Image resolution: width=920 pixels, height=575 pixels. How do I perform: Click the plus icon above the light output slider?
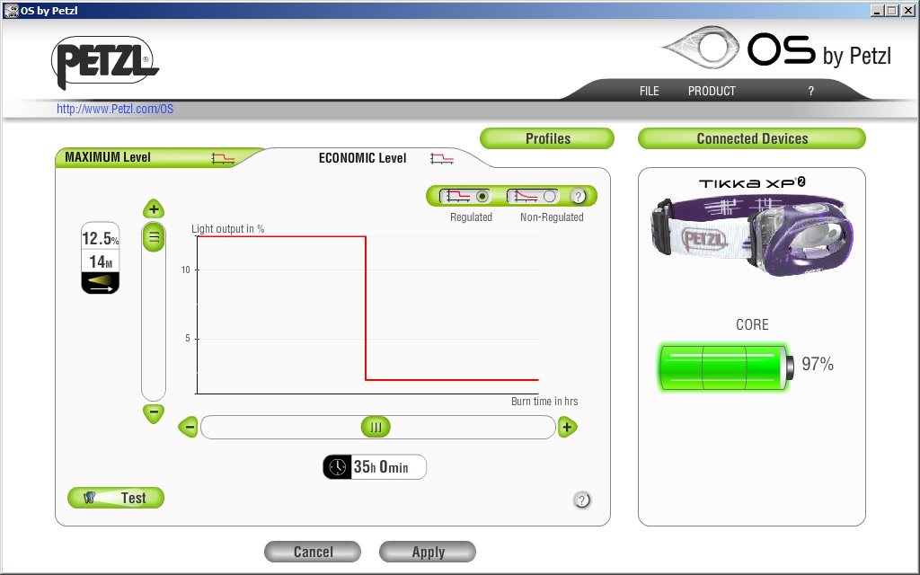point(154,208)
